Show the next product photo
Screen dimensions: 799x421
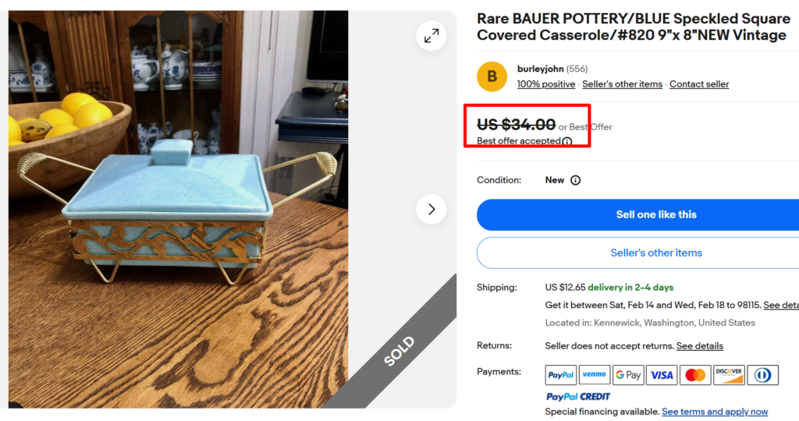pos(431,209)
